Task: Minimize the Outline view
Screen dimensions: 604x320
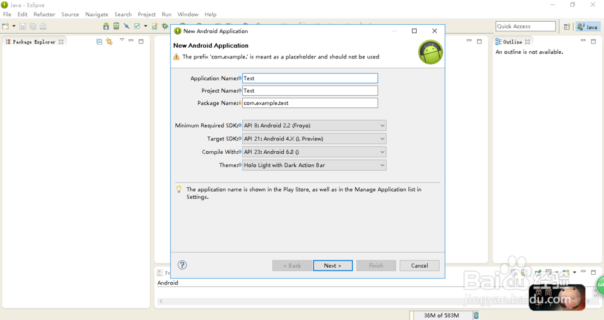Action: (x=583, y=40)
